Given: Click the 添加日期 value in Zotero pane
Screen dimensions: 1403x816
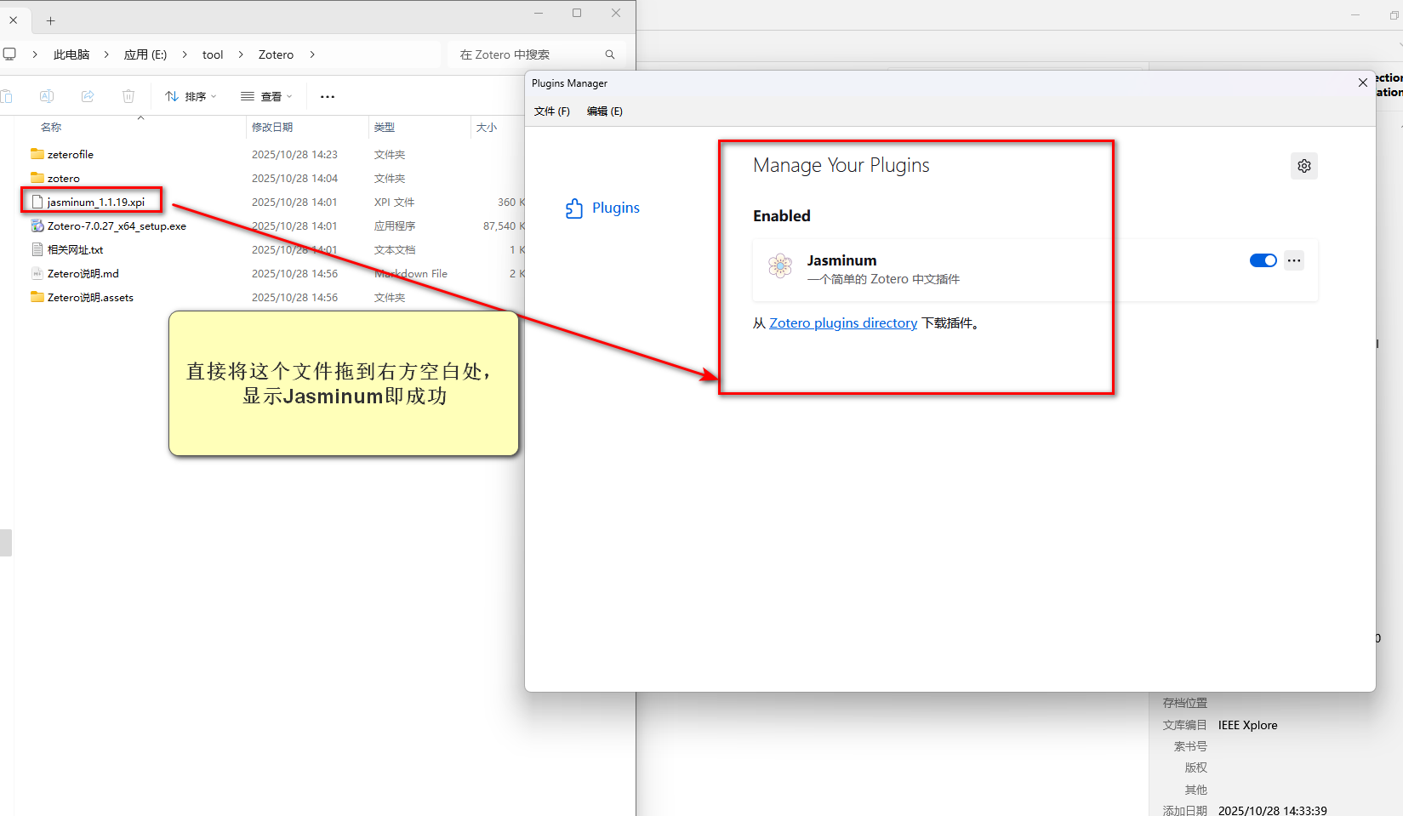Looking at the screenshot, I should pos(1273,811).
